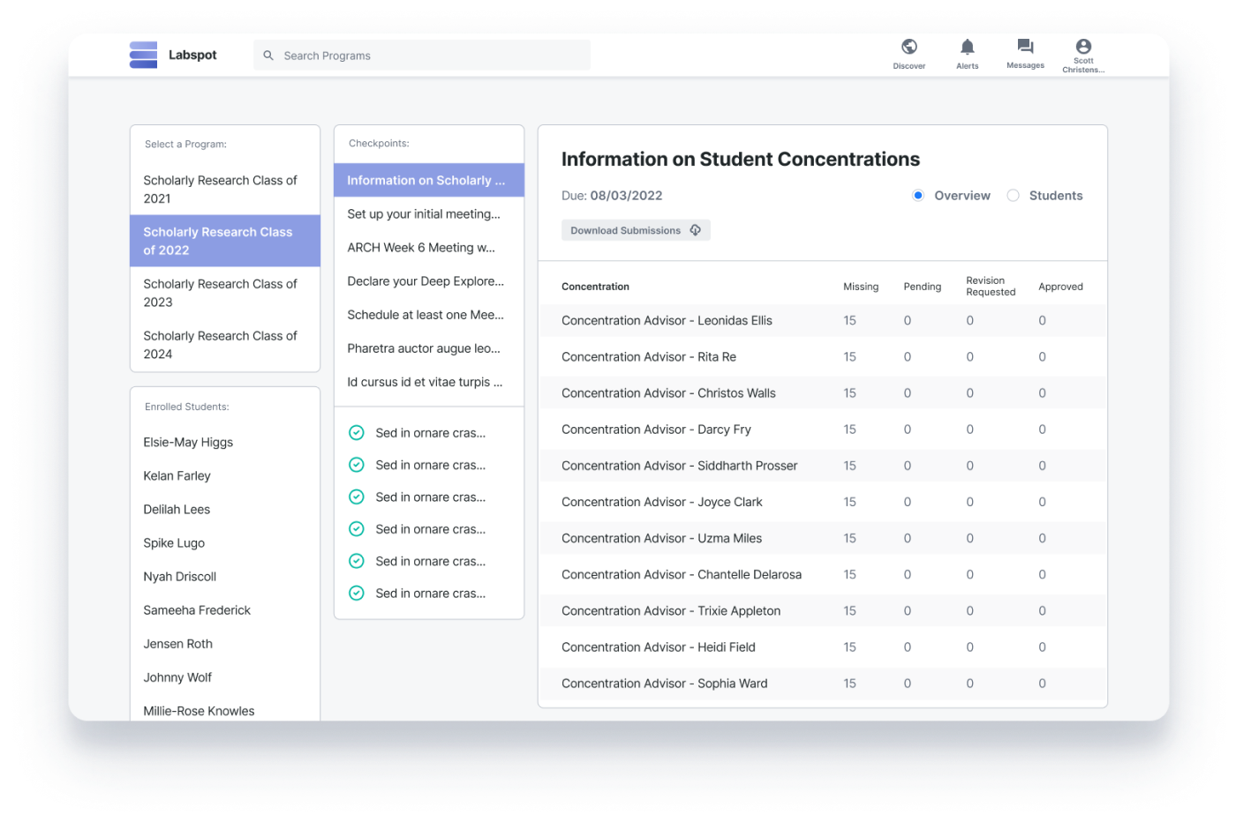Viewport: 1236px width, 822px height.
Task: Open Concentration Advisor - Chantelle Delarosa row
Action: [x=823, y=574]
